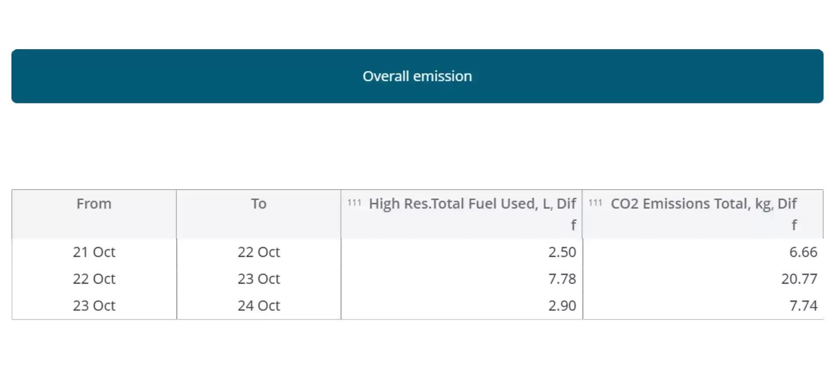
Task: Select the 2.90 fuel used value
Action: 562,306
